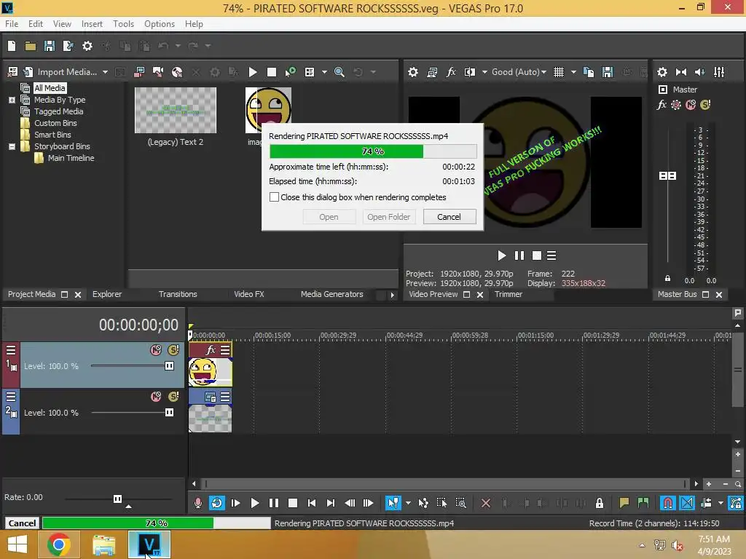Open the overlays grid dropdown arrow in preview

point(573,72)
